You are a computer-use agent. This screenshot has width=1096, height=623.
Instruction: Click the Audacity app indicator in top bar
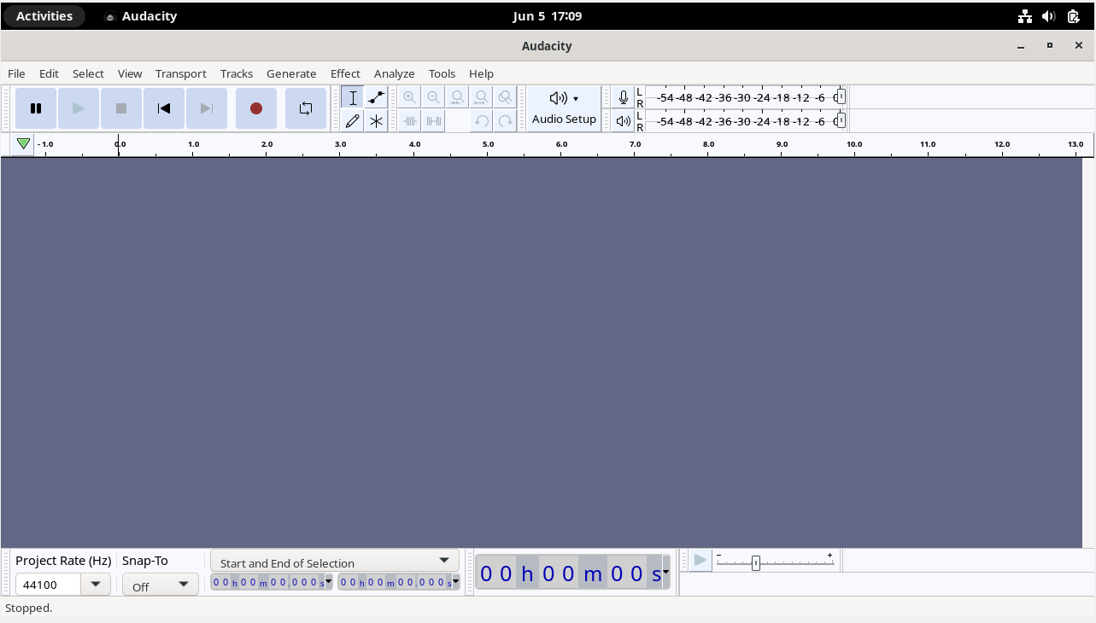click(x=141, y=16)
